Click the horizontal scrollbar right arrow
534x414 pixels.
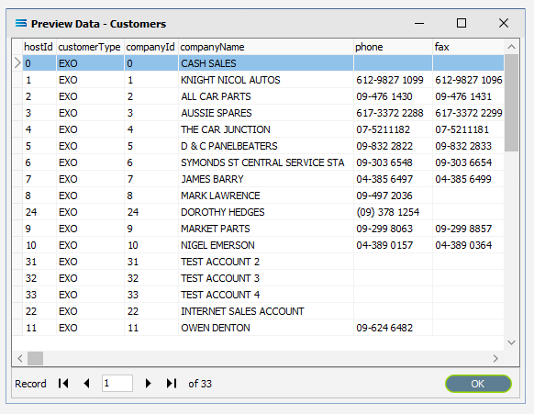coord(495,358)
